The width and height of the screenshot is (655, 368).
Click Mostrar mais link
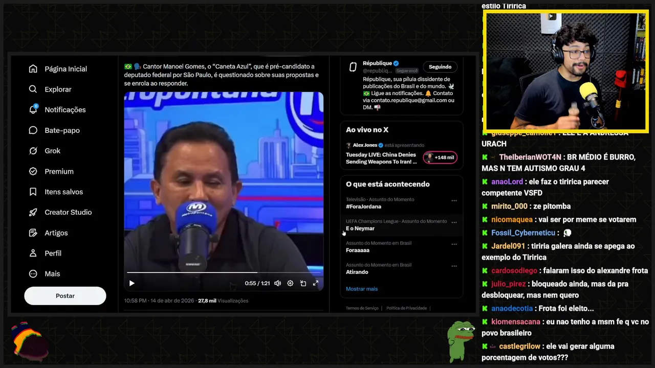pos(362,289)
